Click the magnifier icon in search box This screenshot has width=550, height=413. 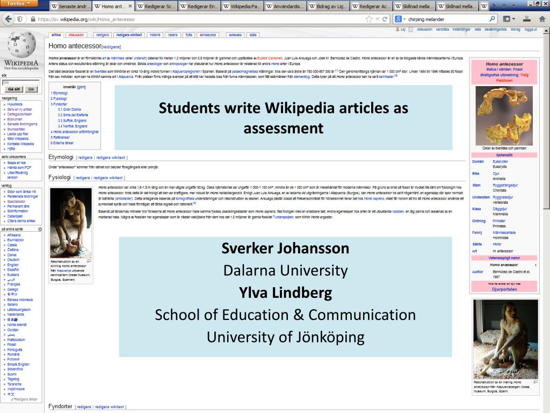pos(492,19)
